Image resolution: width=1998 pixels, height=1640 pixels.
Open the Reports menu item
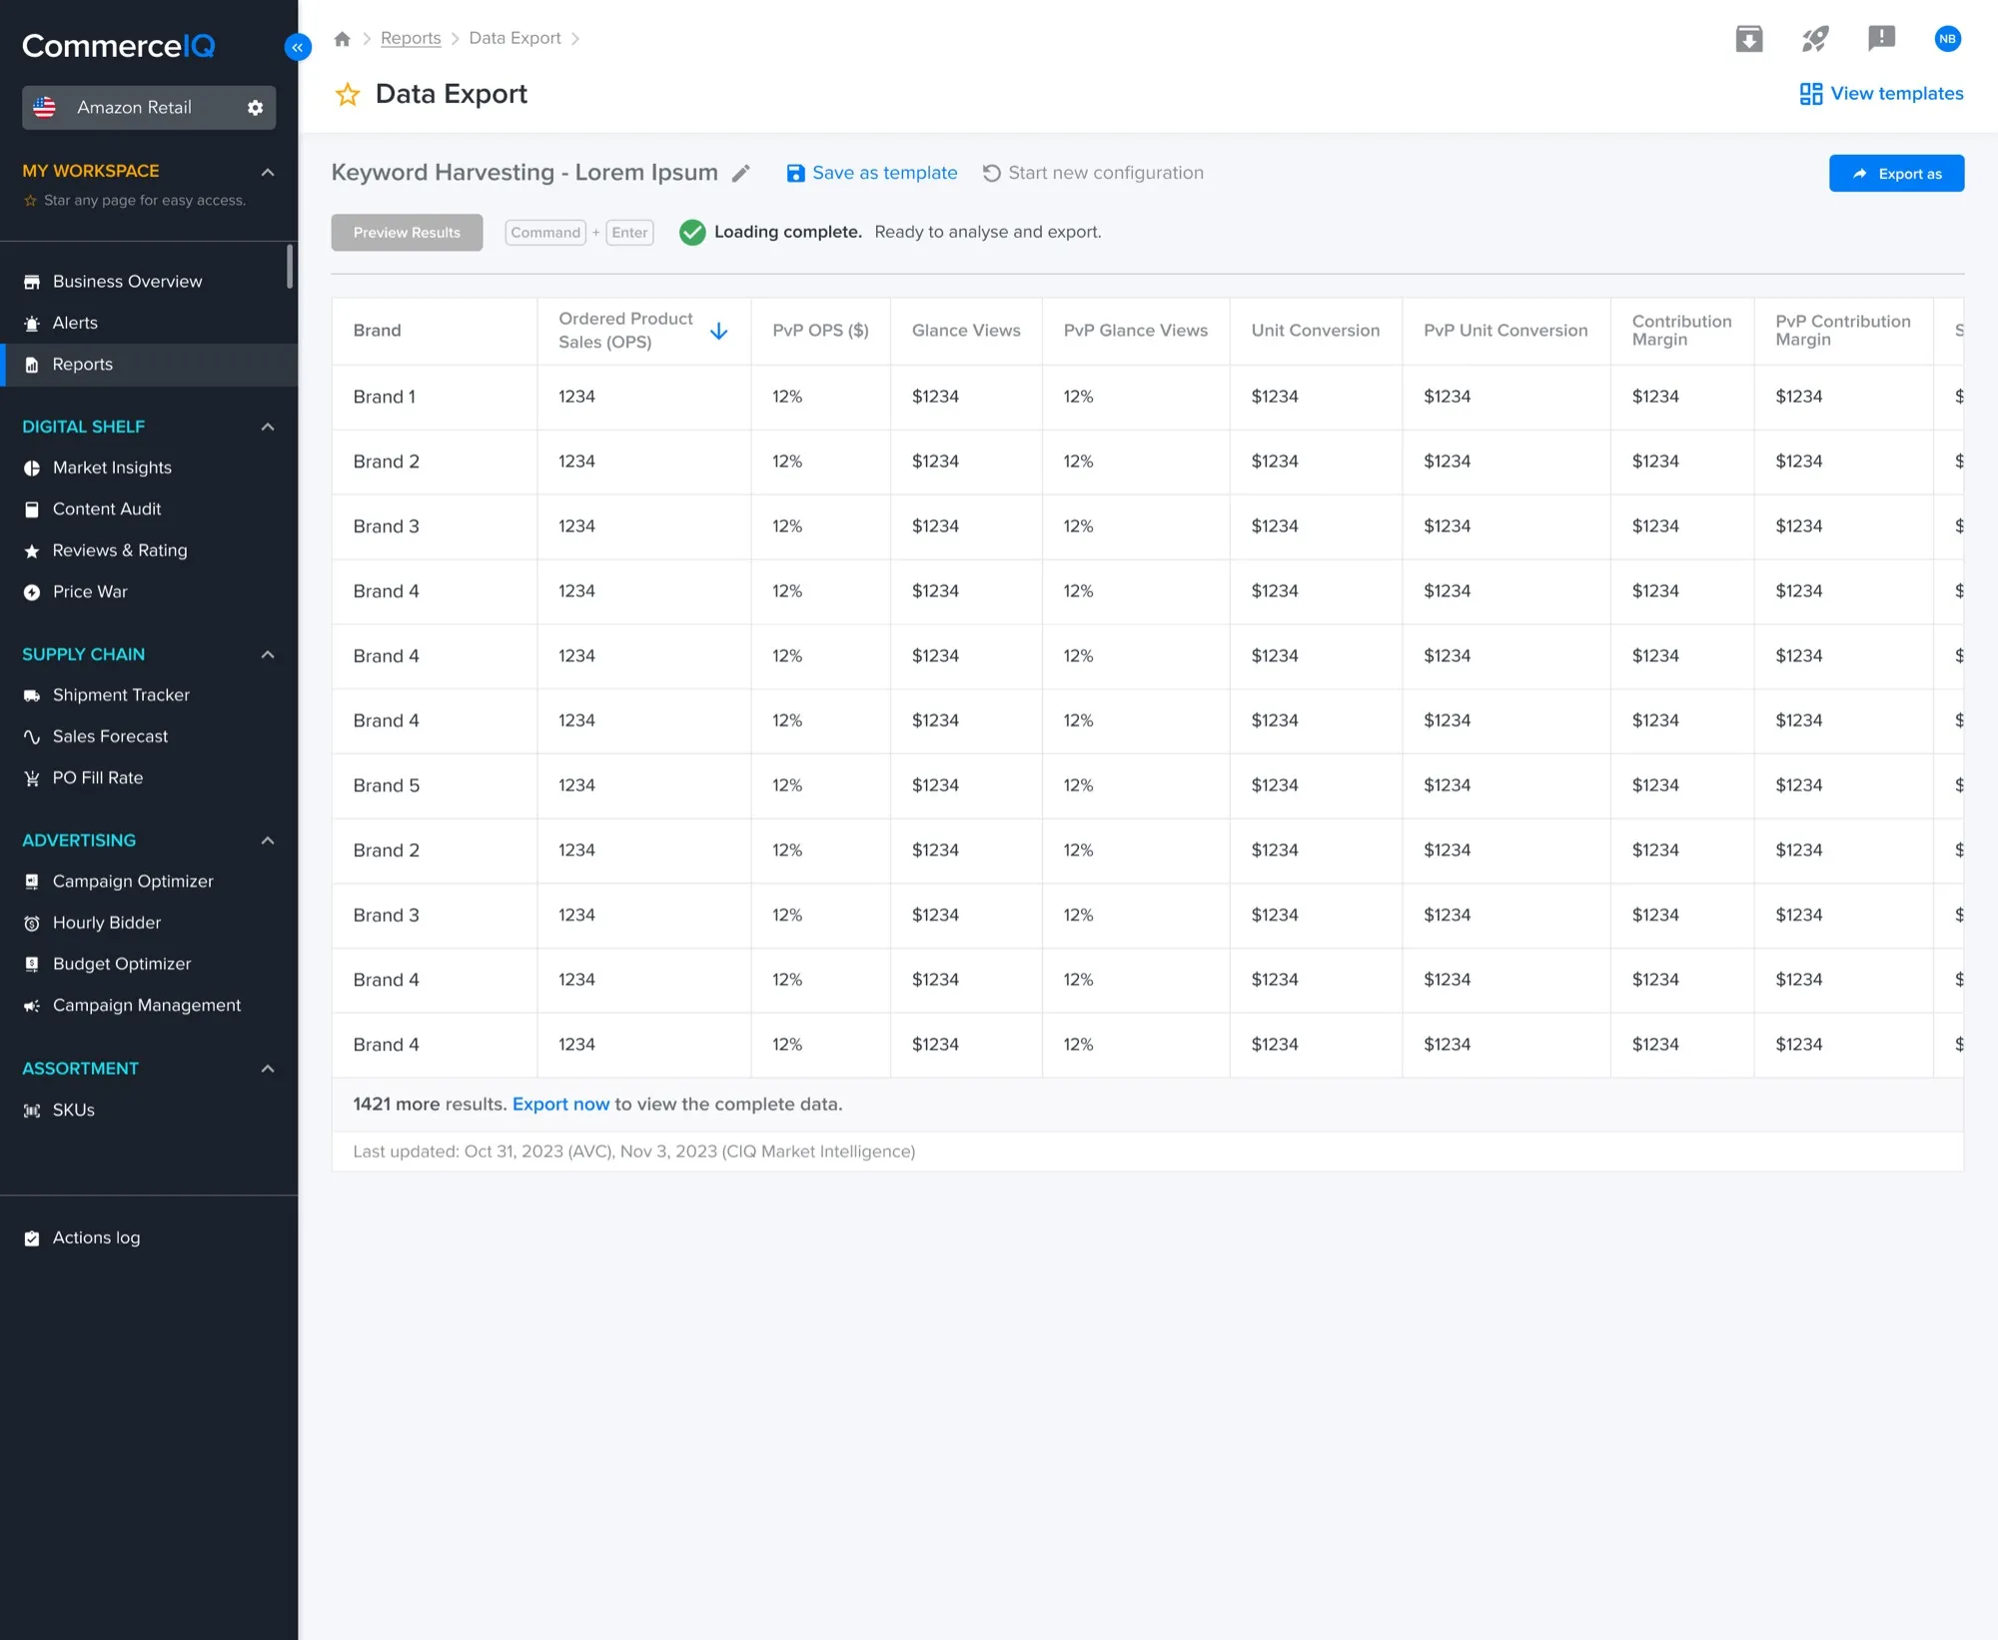click(149, 365)
